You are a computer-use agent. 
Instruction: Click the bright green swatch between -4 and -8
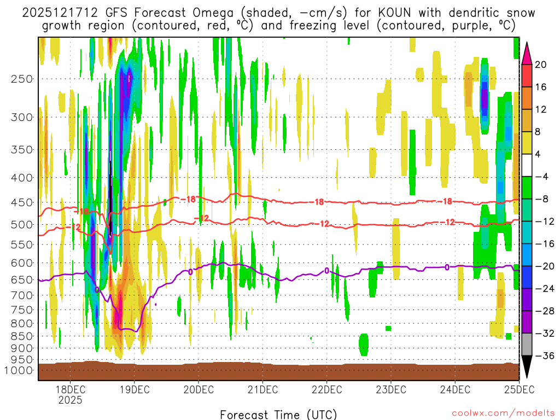527,188
